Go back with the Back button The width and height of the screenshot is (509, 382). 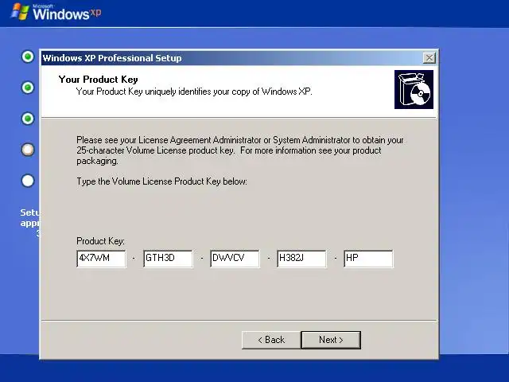coord(271,340)
